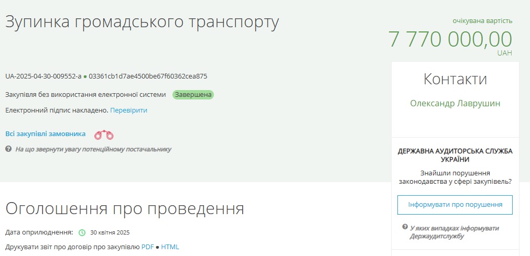
Task: Click the Контакти heading
Action: tap(455, 80)
